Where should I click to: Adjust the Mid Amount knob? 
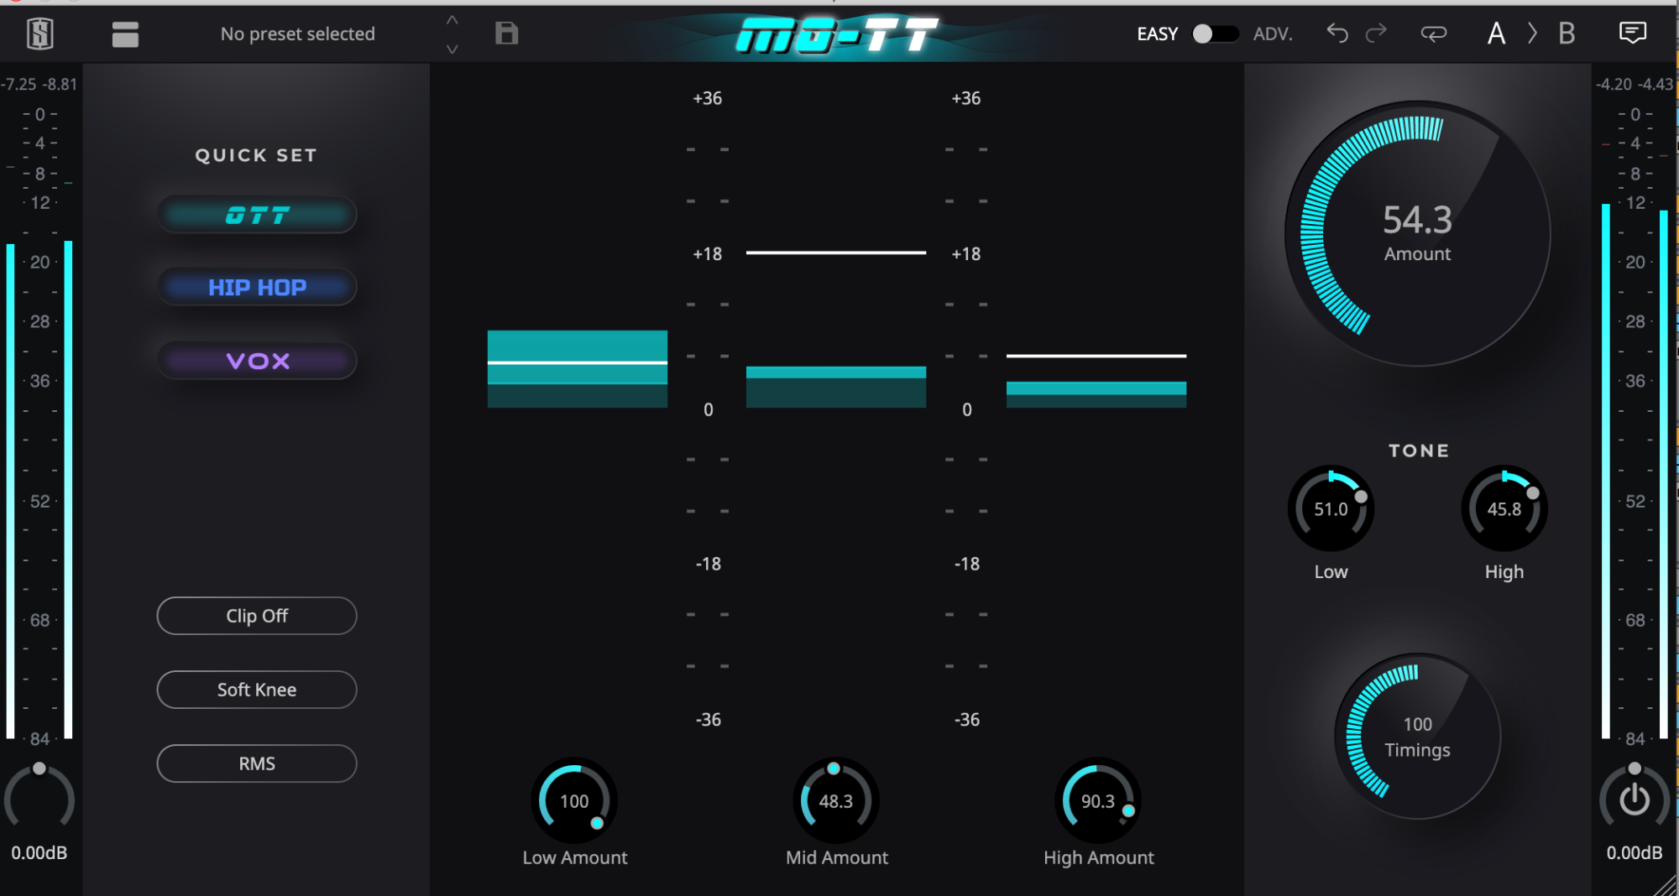(x=836, y=800)
